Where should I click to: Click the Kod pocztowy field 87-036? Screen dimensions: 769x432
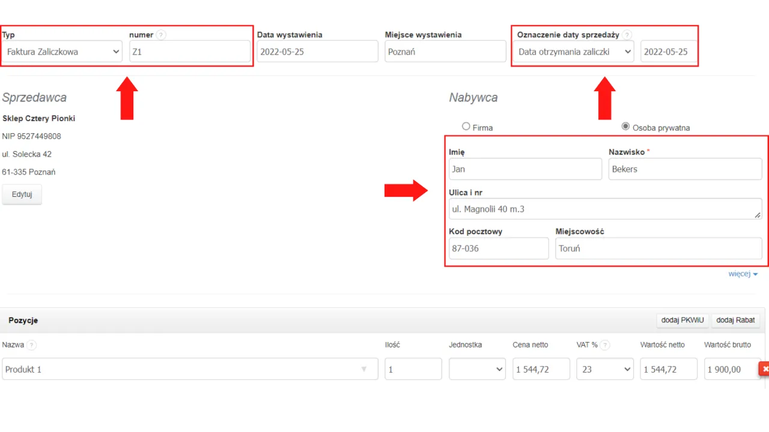(x=499, y=248)
